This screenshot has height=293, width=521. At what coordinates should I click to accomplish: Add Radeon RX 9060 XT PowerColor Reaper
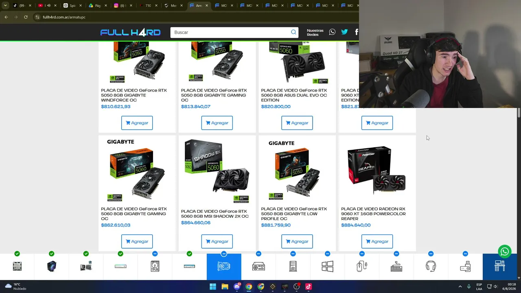click(x=377, y=241)
